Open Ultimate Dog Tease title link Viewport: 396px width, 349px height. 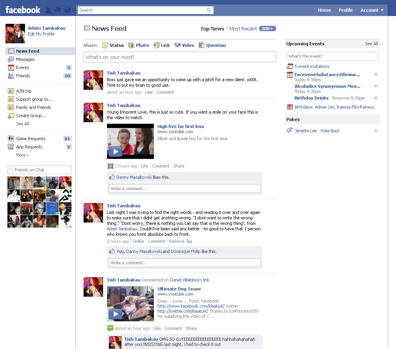click(179, 289)
